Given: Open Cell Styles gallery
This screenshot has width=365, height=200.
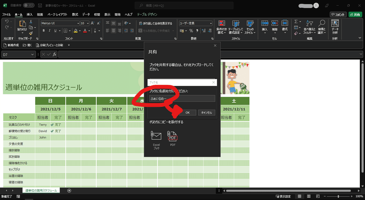Looking at the screenshot, I should coord(250,27).
